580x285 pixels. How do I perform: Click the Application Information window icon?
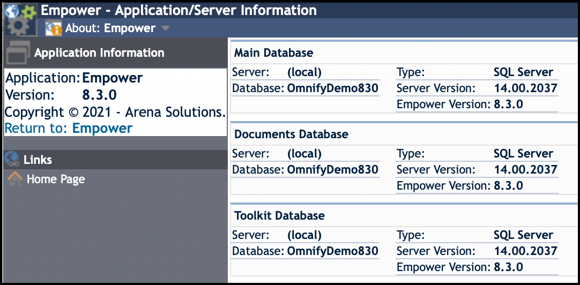click(17, 52)
